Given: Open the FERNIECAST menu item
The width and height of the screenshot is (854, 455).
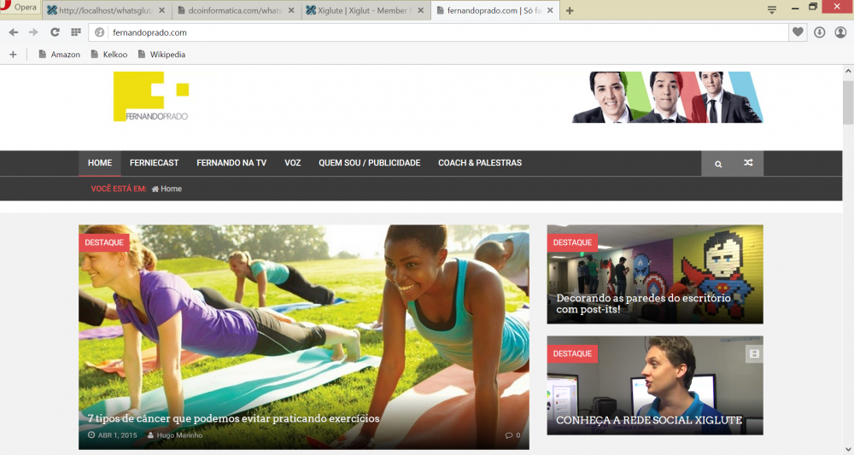Looking at the screenshot, I should 154,163.
